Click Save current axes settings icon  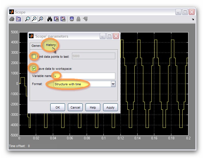click(x=56, y=19)
